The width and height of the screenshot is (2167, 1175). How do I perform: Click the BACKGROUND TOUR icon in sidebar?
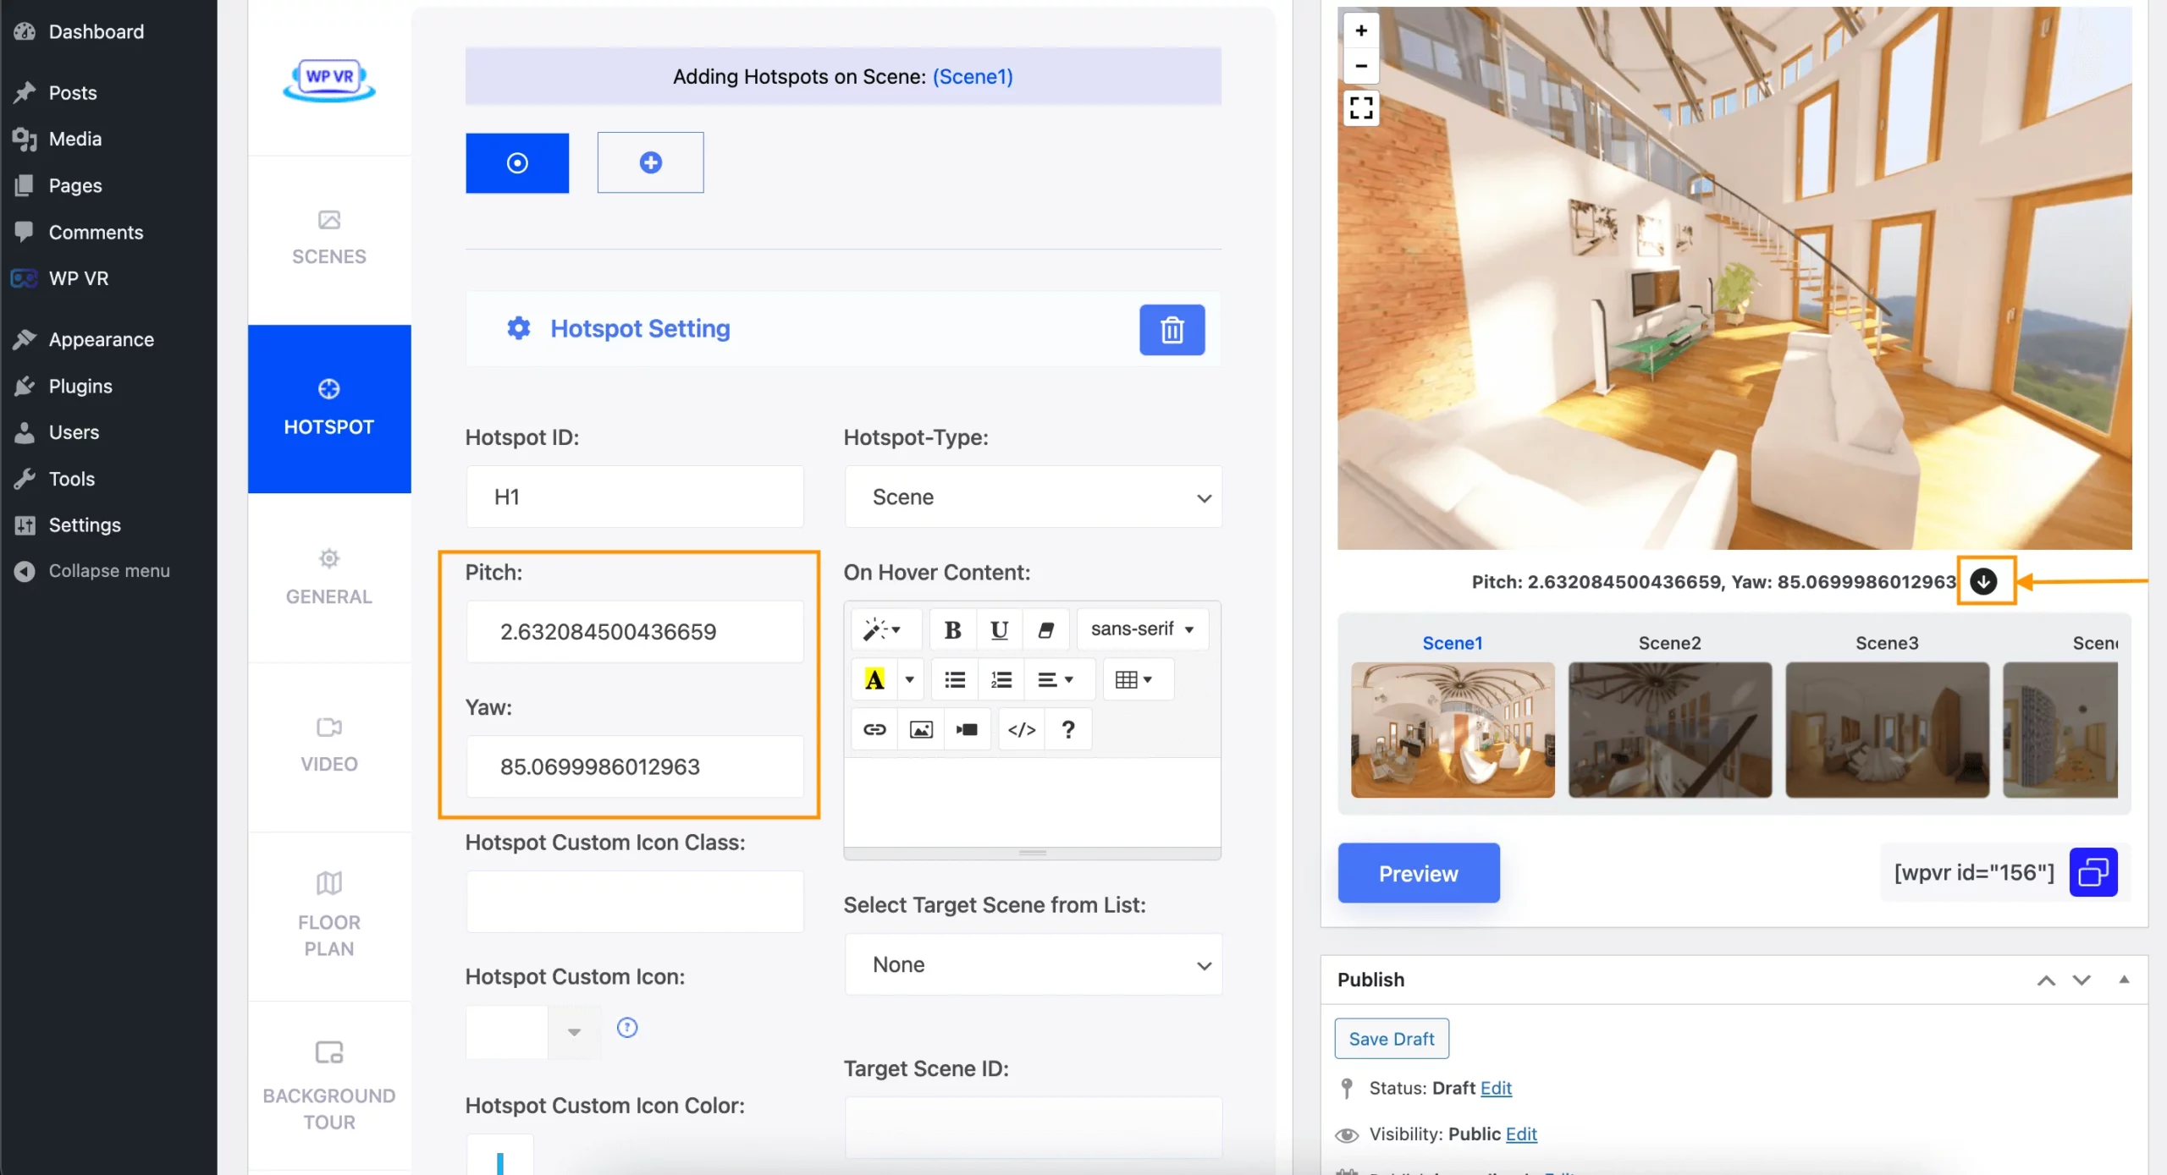point(328,1053)
